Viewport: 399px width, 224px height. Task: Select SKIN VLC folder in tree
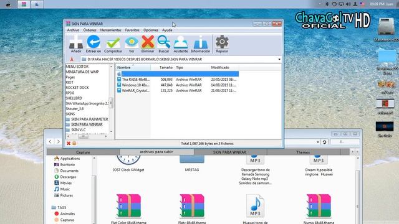point(79,130)
